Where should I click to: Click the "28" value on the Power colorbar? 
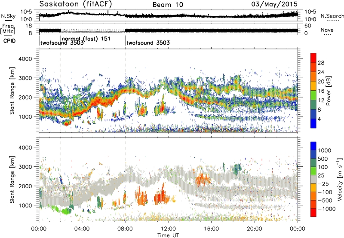[321, 63]
